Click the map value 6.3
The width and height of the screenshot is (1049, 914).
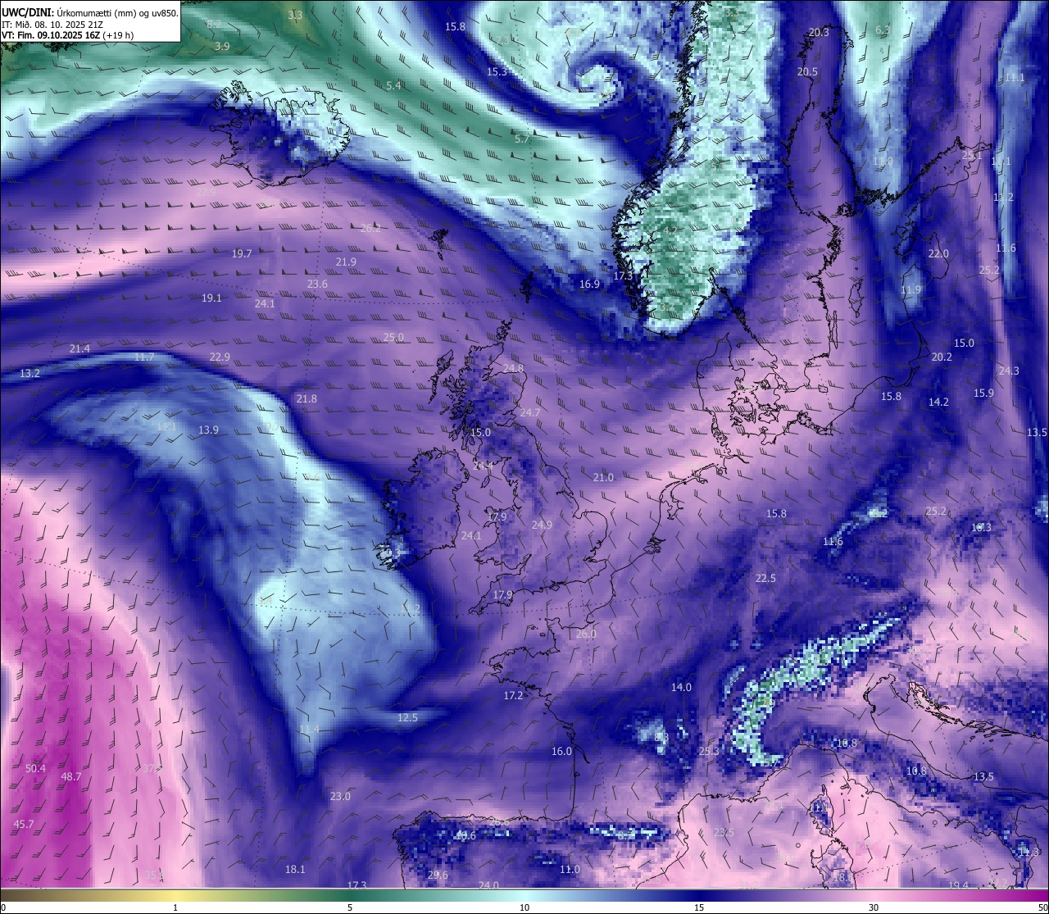[883, 30]
